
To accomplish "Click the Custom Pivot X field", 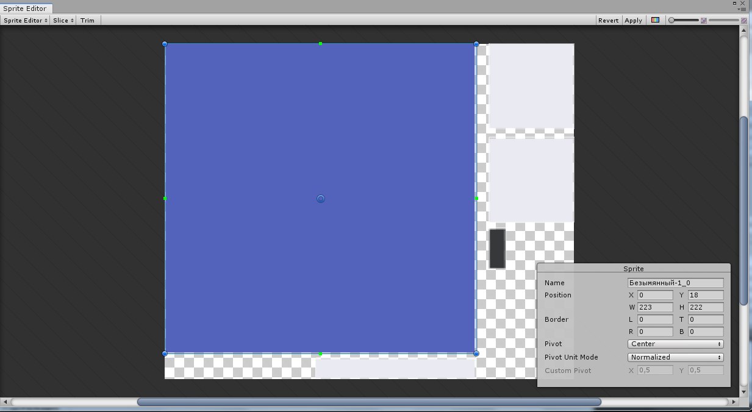I will pyautogui.click(x=655, y=371).
